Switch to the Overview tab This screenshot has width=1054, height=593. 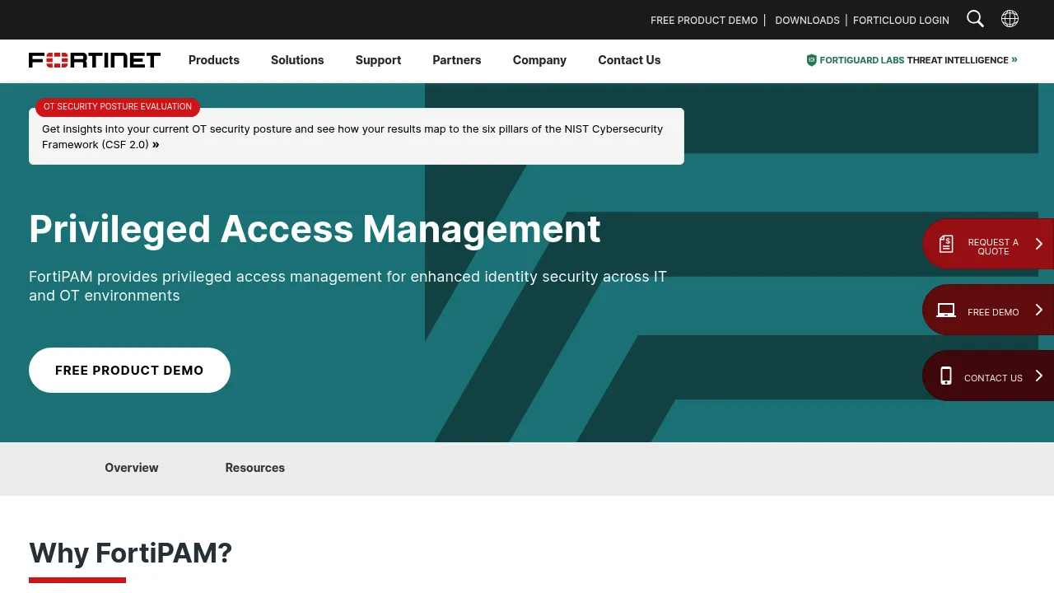132,468
